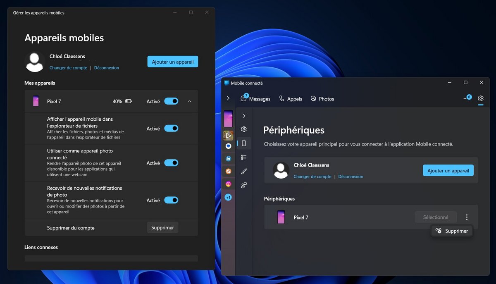Click the Pixel 7 phone icon in Périphériques list

[281, 217]
